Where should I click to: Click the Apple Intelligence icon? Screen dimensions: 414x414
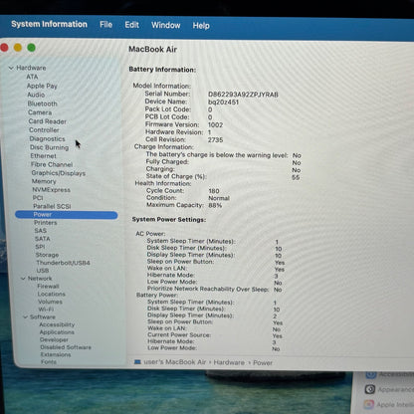tap(369, 404)
